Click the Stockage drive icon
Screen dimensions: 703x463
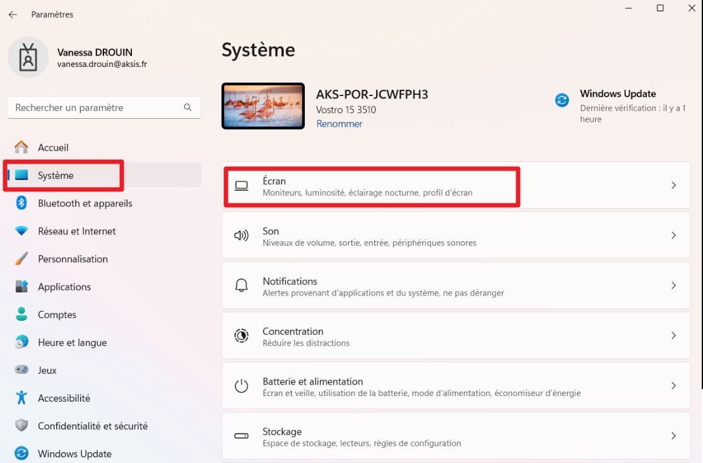pyautogui.click(x=241, y=436)
